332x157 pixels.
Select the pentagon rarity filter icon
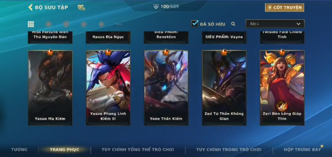click(84, 24)
